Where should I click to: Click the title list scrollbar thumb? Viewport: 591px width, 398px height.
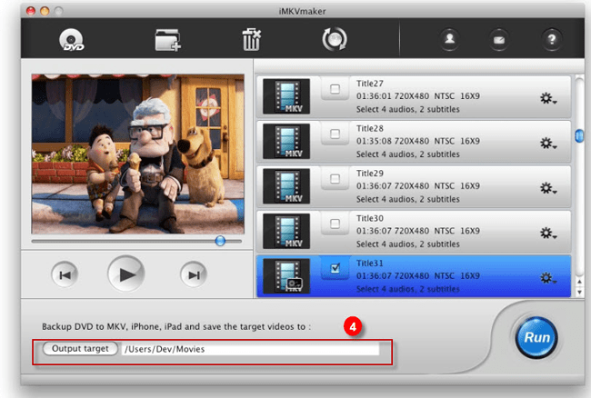579,136
